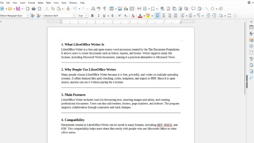The image size is (254, 143).
Task: Insert a basic diamond shape
Action: point(213,9)
